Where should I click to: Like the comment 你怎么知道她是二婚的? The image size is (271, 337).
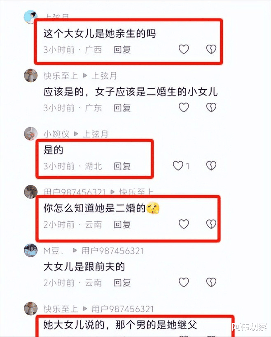point(184,224)
